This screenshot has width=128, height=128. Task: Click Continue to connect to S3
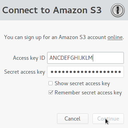click(x=108, y=118)
